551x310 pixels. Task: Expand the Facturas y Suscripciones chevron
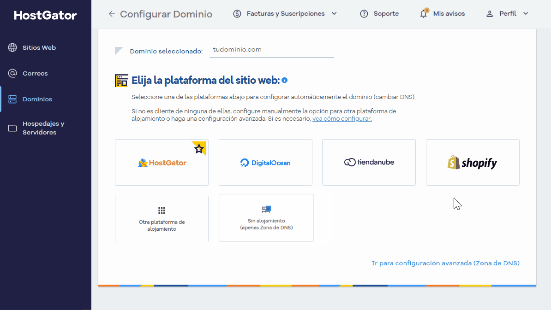(x=334, y=14)
